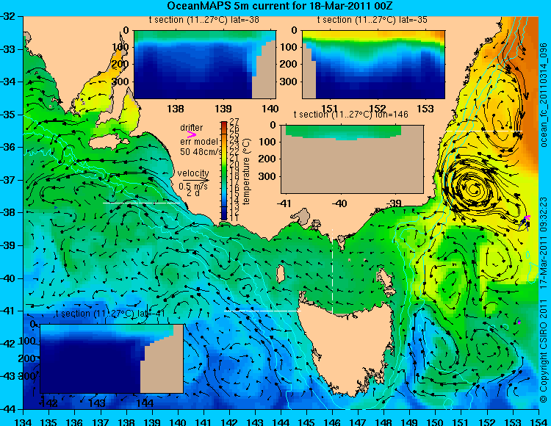The image size is (551, 426).
Task: Click the velocity reference arrow in legend
Action: coord(195,180)
